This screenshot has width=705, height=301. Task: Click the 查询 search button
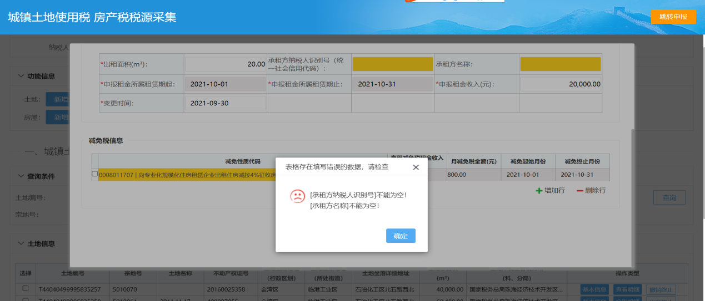pyautogui.click(x=669, y=197)
